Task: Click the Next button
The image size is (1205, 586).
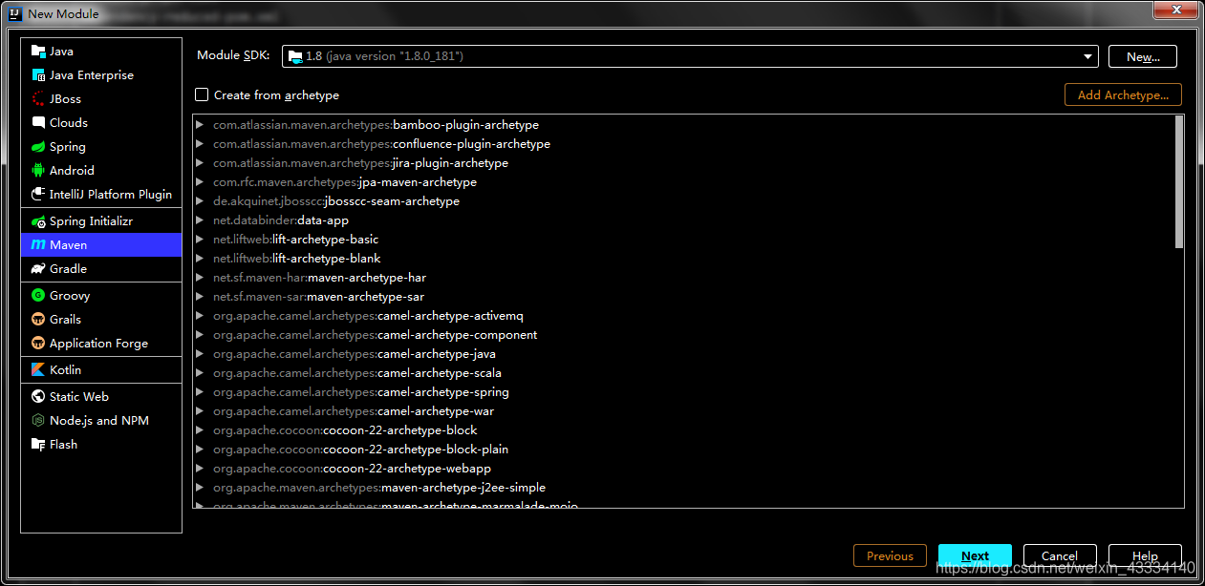Action: (975, 555)
